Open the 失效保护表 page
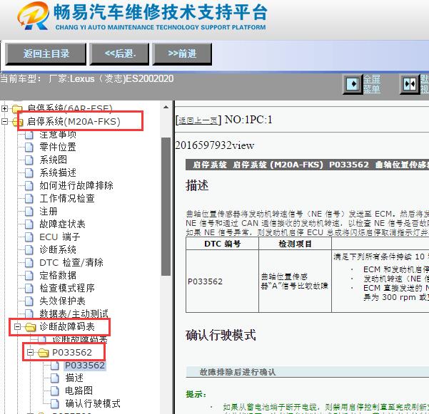This screenshot has height=414, width=429. pos(62,301)
